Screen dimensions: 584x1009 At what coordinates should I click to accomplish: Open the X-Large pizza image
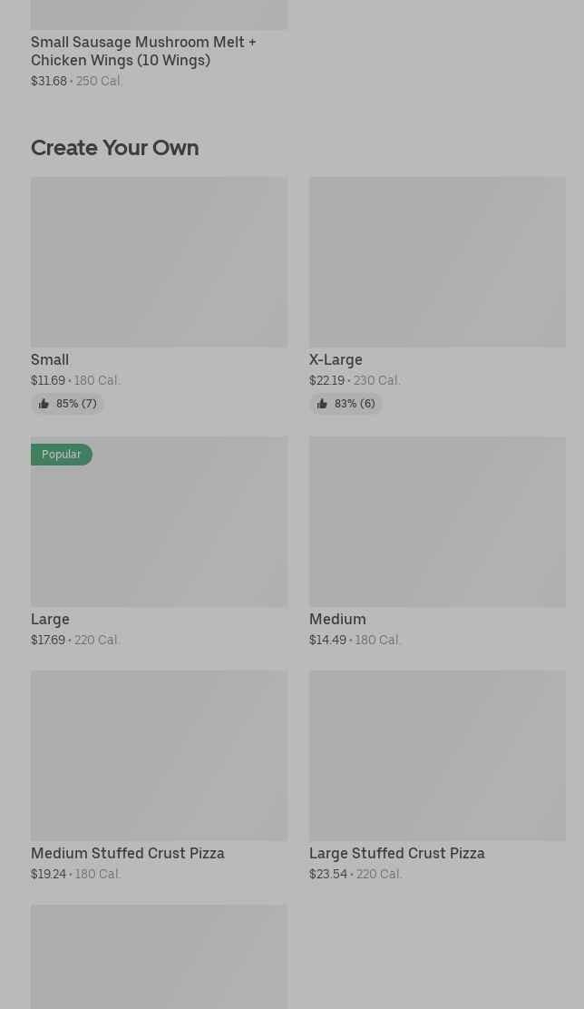click(x=437, y=262)
